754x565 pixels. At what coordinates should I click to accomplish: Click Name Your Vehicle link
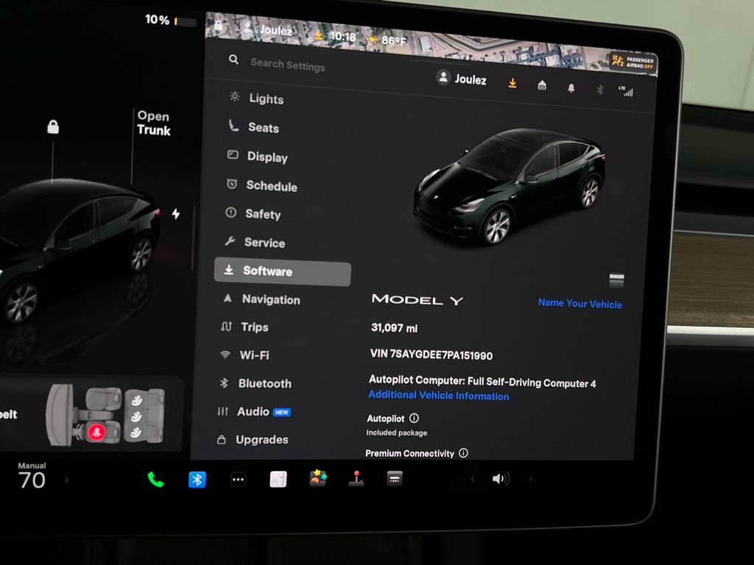[580, 303]
